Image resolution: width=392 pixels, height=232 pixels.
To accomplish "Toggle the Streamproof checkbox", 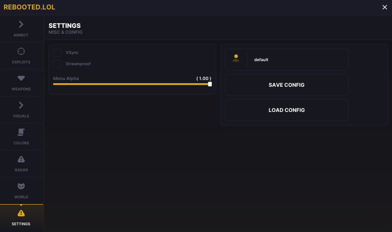I will [x=57, y=64].
